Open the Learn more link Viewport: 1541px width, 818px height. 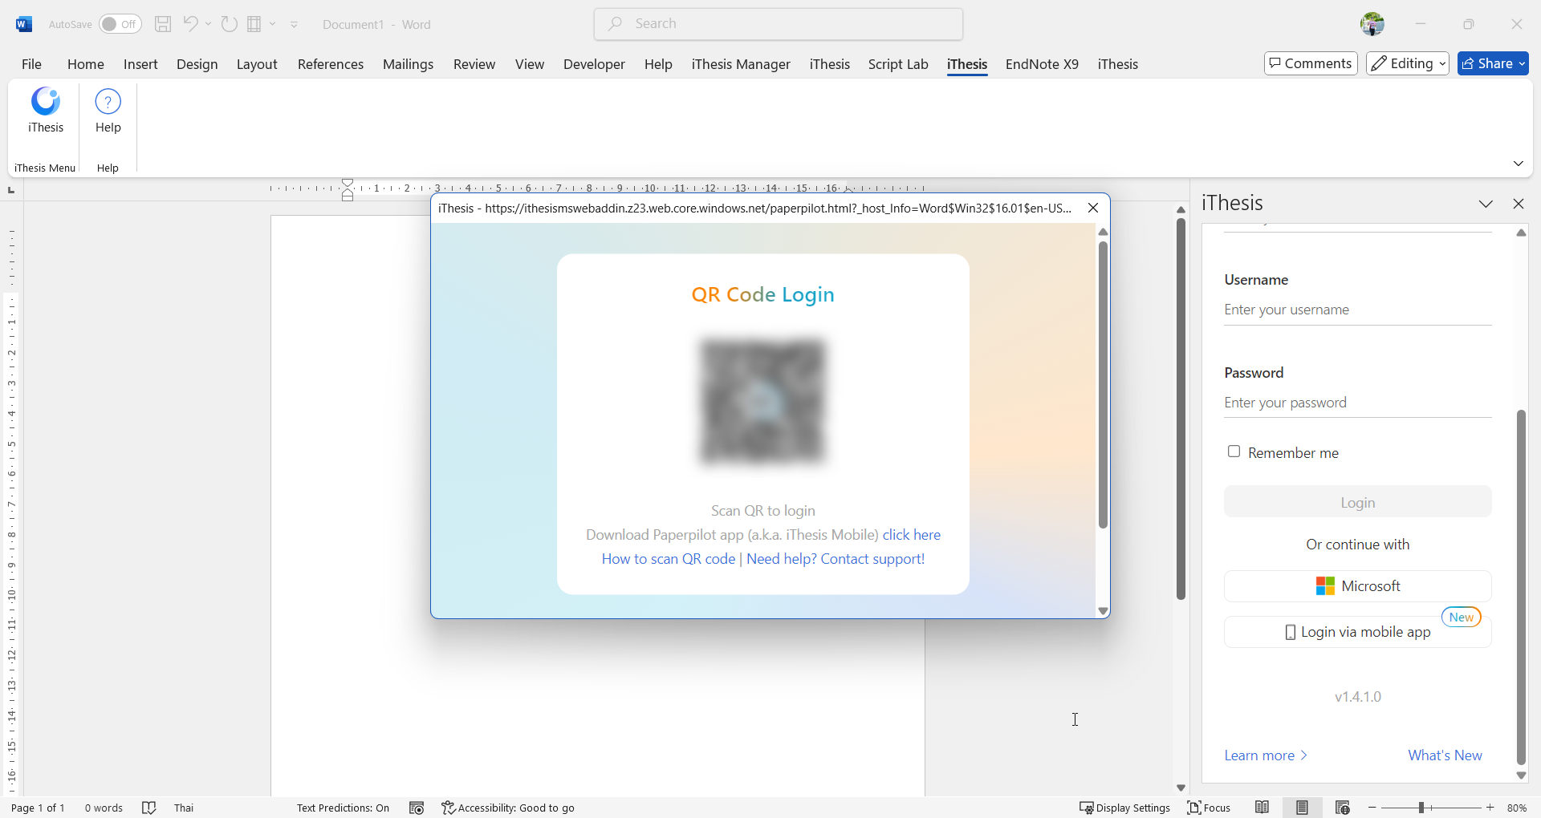(1266, 755)
